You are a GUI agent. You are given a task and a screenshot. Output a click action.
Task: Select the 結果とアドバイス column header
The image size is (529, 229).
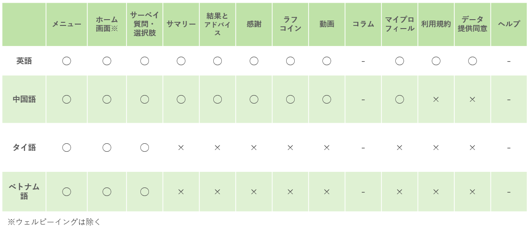coord(217,25)
